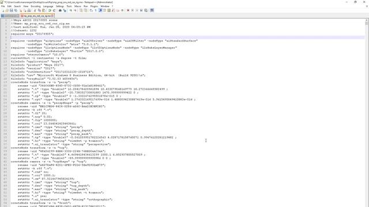Click the Zoom In toolbar icon
Image resolution: width=369 pixels, height=207 pixels.
70,10
